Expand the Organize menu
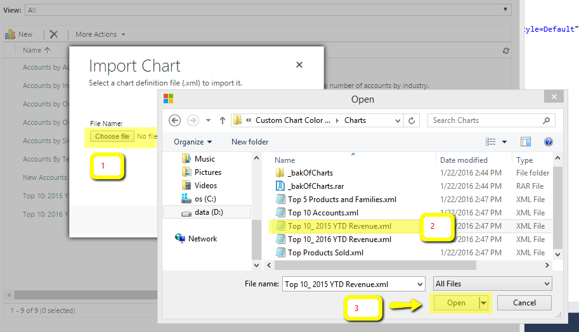Image resolution: width=579 pixels, height=332 pixels. coord(193,142)
